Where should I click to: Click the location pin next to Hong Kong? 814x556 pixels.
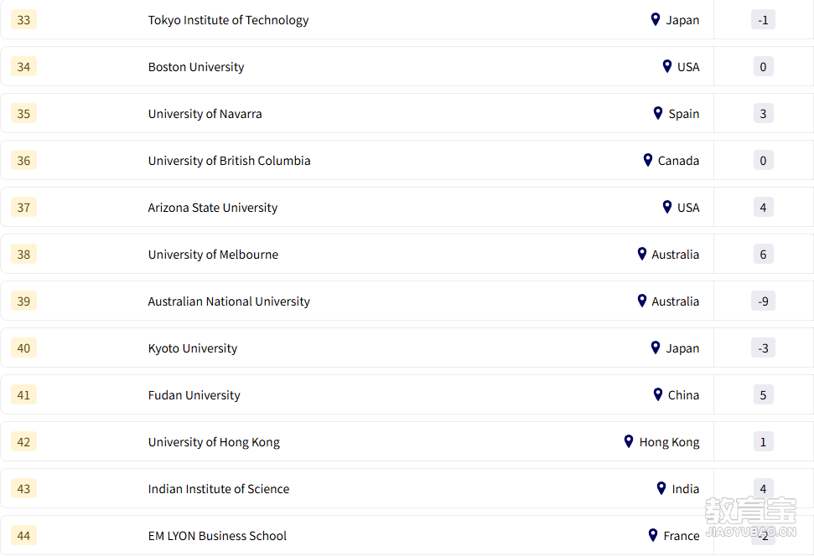coord(629,441)
